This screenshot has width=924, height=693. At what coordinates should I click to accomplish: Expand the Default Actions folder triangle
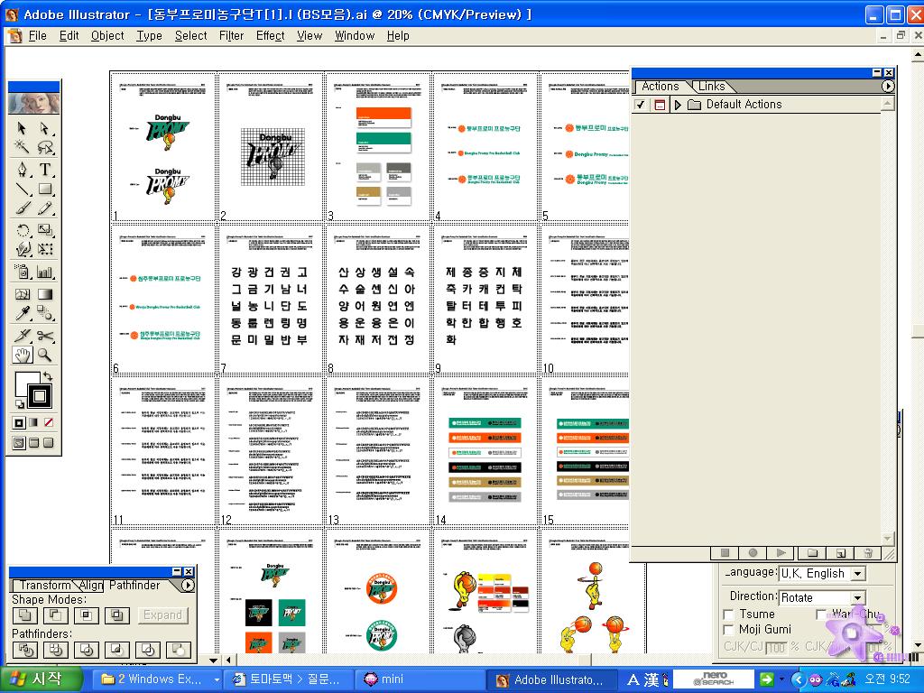tap(678, 105)
